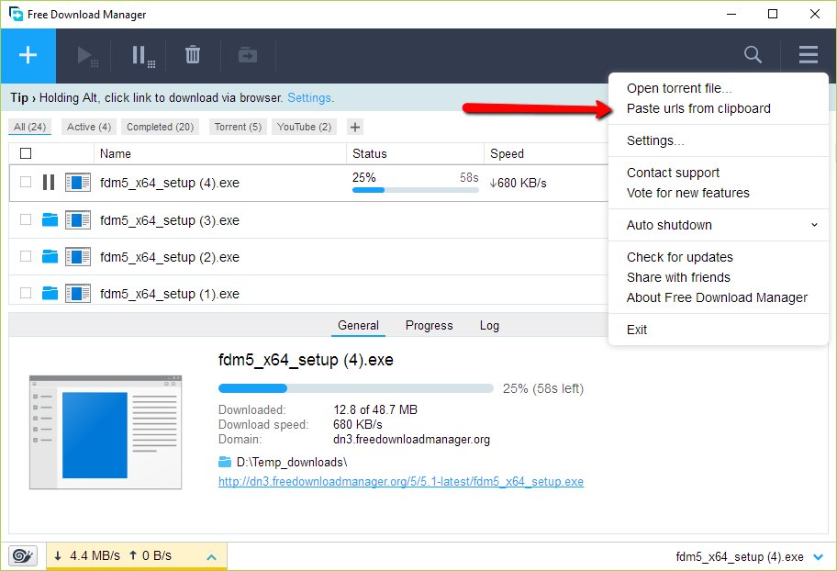The width and height of the screenshot is (837, 571).
Task: Select the fdm5_x64_setup (2).exe file name
Action: tap(169, 257)
